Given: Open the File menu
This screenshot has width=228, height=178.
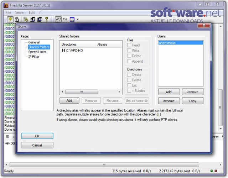Looking at the screenshot, I should pos(8,12).
